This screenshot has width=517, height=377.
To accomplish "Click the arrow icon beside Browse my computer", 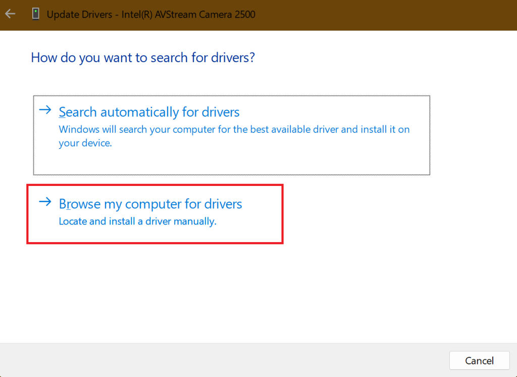I will tap(45, 201).
